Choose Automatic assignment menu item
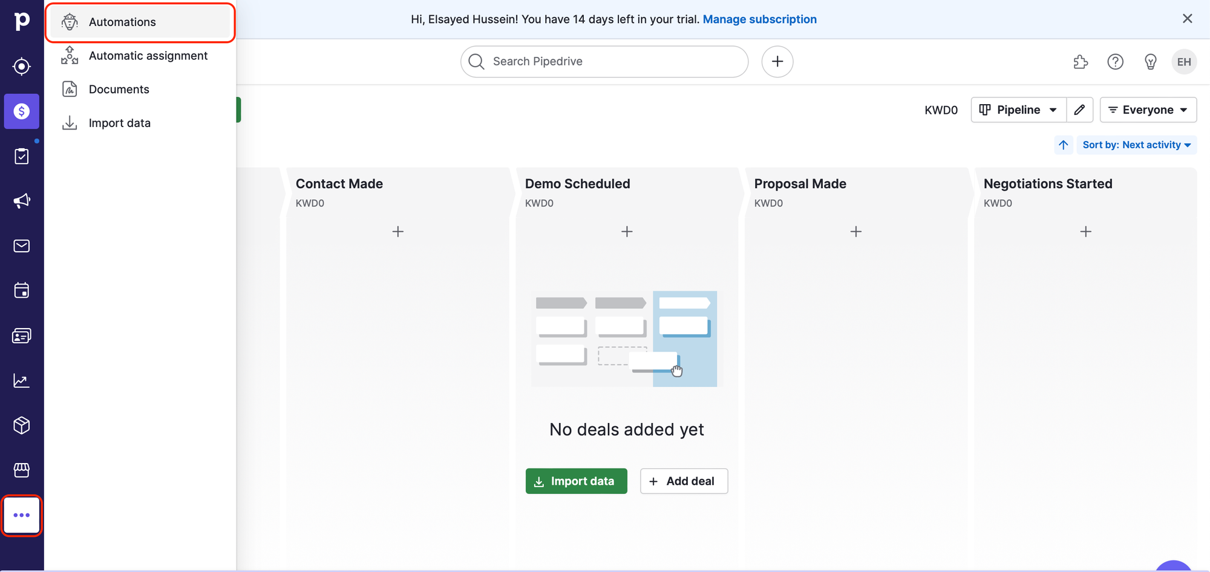The width and height of the screenshot is (1210, 572). coord(148,56)
